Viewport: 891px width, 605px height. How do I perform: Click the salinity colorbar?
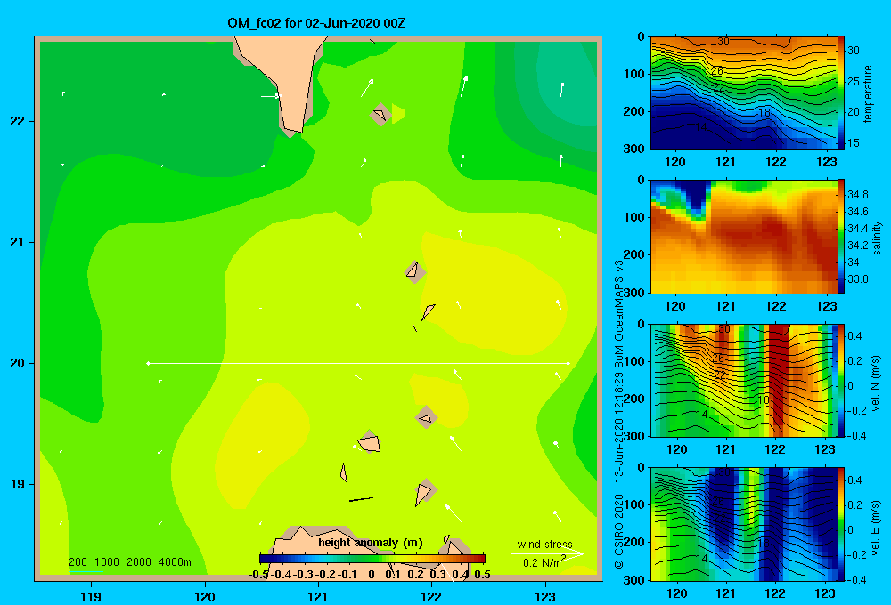coord(841,237)
